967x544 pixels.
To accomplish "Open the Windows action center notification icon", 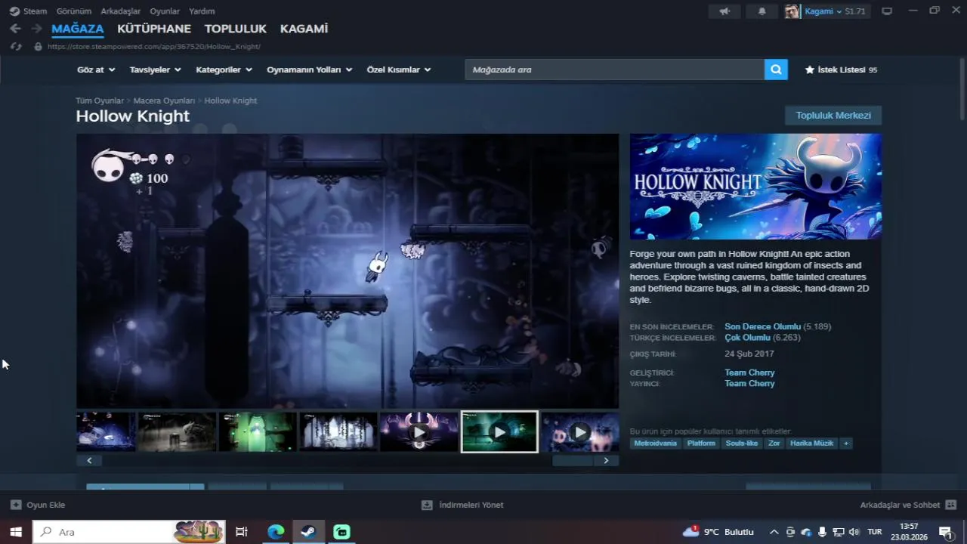I will pyautogui.click(x=945, y=532).
